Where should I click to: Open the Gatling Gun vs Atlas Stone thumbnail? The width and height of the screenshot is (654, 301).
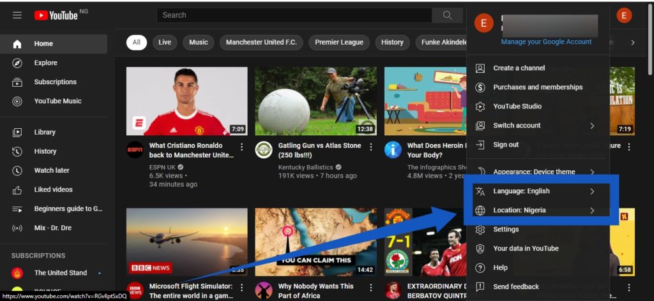click(x=316, y=101)
